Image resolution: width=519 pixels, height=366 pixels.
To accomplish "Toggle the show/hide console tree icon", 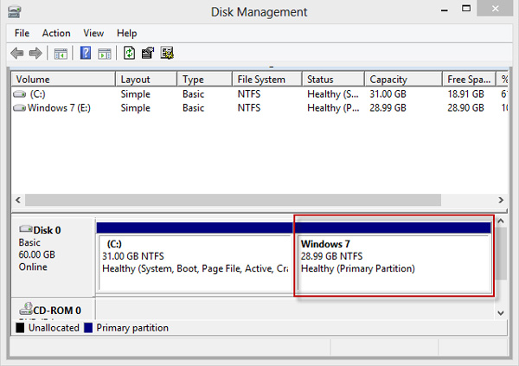I will coord(61,54).
